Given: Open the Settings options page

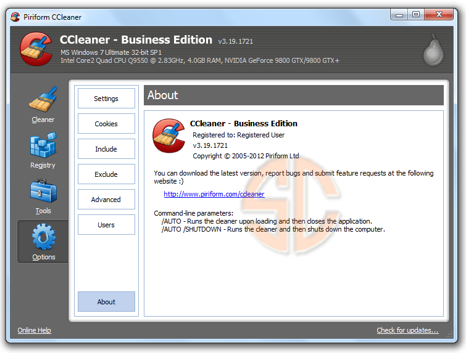Looking at the screenshot, I should click(x=106, y=99).
